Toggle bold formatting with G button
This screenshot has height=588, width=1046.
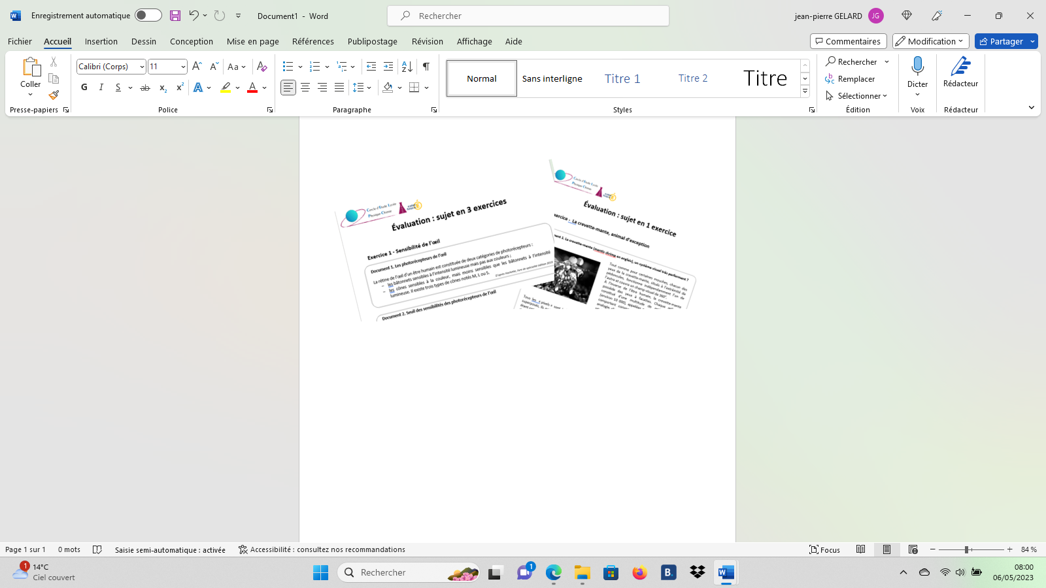coord(84,88)
